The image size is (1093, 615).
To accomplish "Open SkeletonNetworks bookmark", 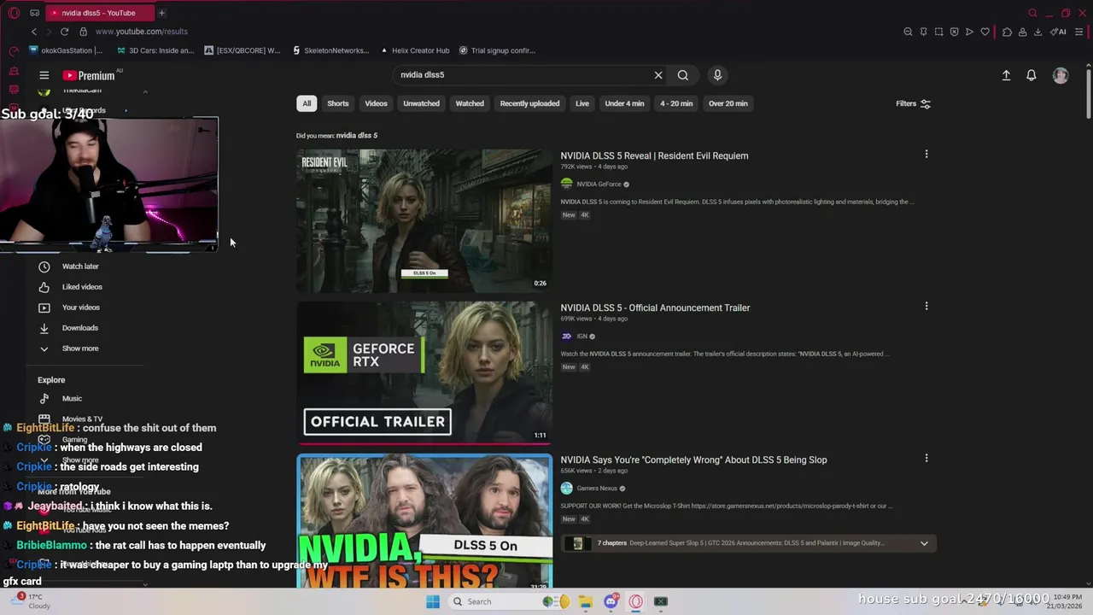I will tap(330, 50).
